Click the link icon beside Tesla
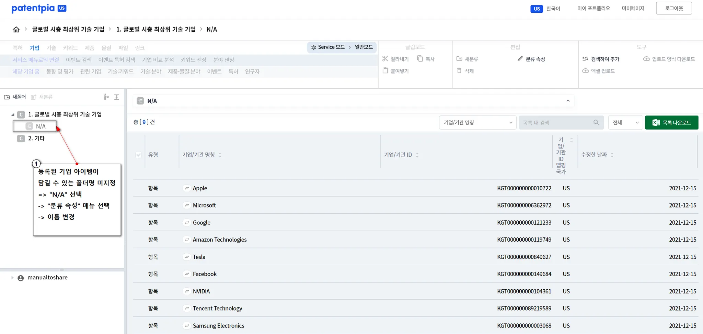 pyautogui.click(x=186, y=257)
